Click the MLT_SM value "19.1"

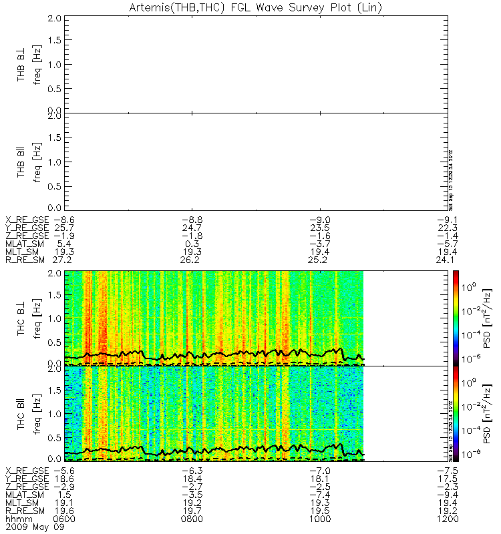click(x=64, y=503)
